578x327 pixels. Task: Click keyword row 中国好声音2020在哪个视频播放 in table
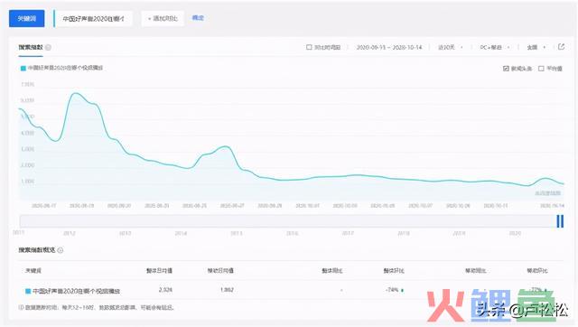click(x=76, y=291)
